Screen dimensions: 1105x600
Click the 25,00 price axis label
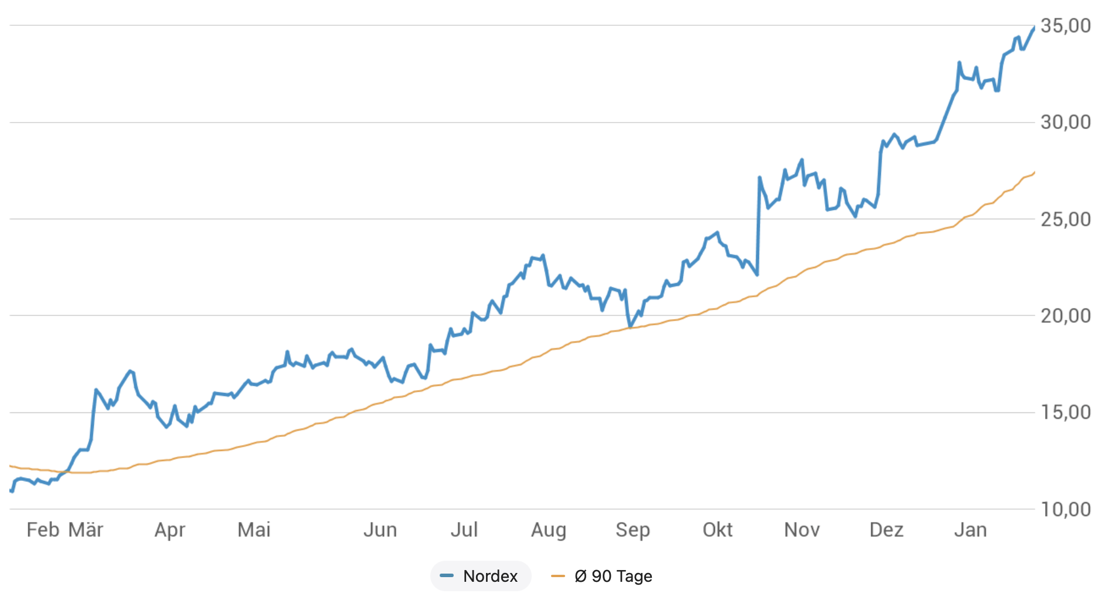tap(1065, 219)
